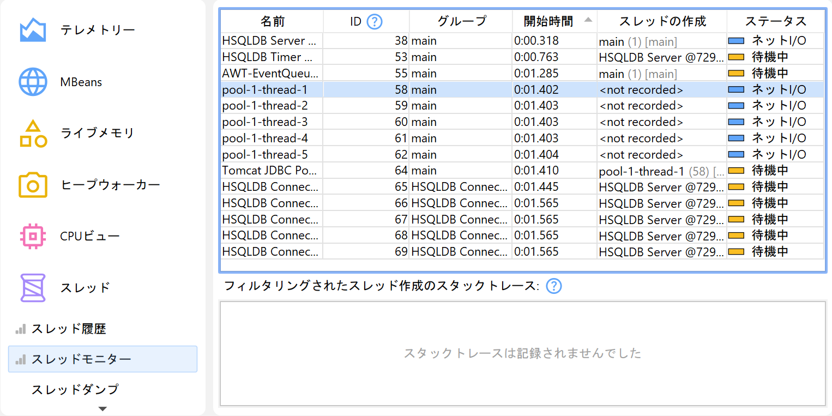Sort table by ID column header

(355, 22)
